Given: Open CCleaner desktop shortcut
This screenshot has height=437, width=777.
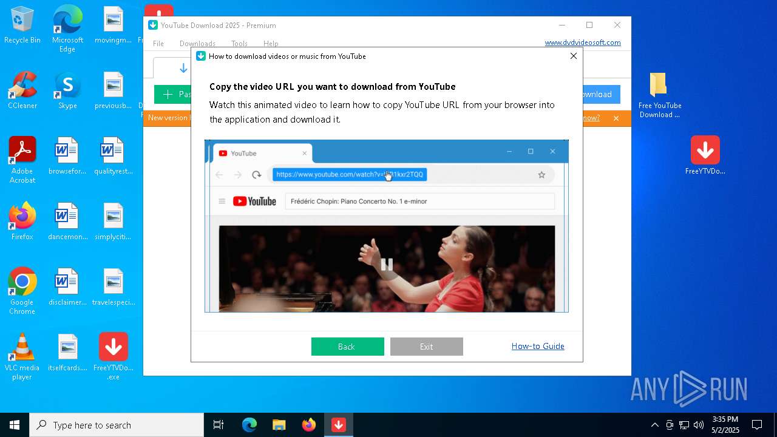Looking at the screenshot, I should [22, 91].
